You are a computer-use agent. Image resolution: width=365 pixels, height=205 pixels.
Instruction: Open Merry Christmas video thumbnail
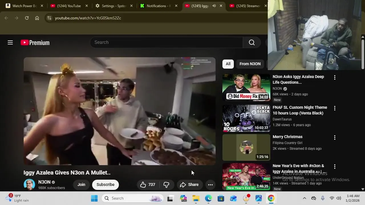point(246,147)
